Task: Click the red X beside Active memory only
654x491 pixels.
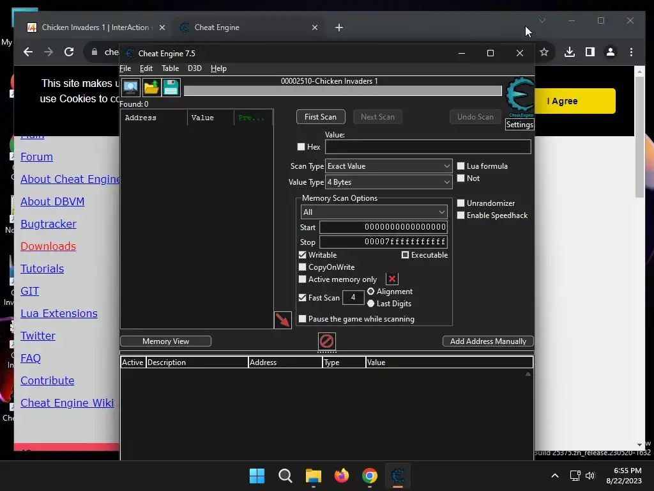Action: click(x=392, y=279)
